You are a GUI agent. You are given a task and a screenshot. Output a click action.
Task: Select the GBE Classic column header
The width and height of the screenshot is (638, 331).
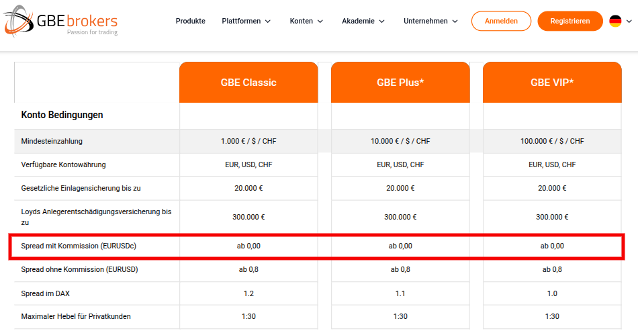[248, 82]
